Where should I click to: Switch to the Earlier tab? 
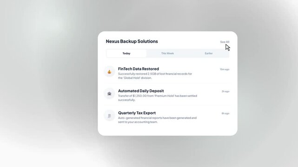click(x=208, y=53)
